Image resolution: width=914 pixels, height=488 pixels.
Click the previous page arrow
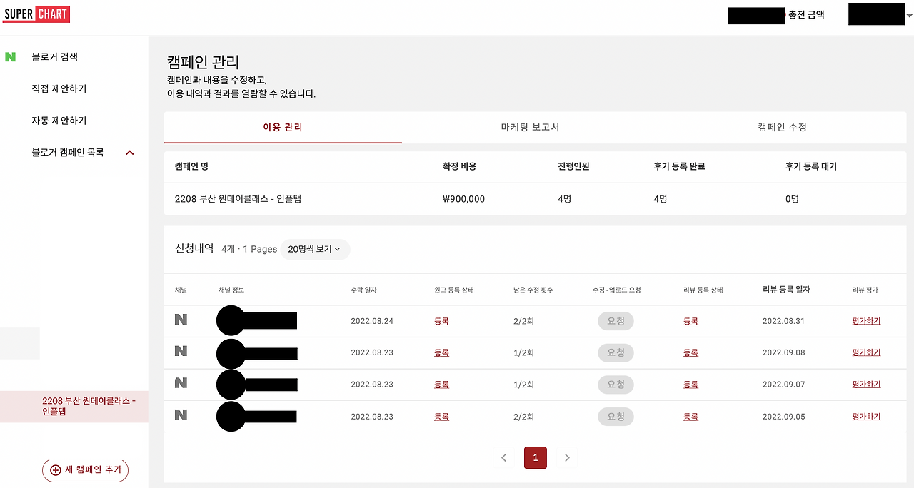click(x=504, y=457)
